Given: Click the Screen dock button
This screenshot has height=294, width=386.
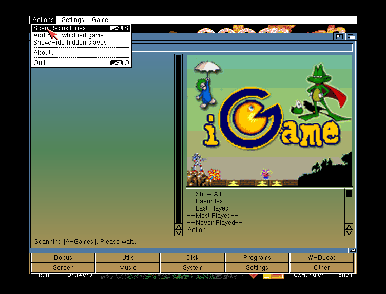Looking at the screenshot, I should 63,268.
